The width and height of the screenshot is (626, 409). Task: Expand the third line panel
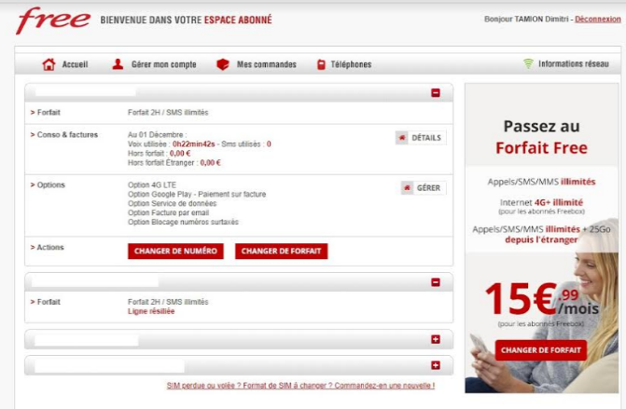pyautogui.click(x=436, y=339)
